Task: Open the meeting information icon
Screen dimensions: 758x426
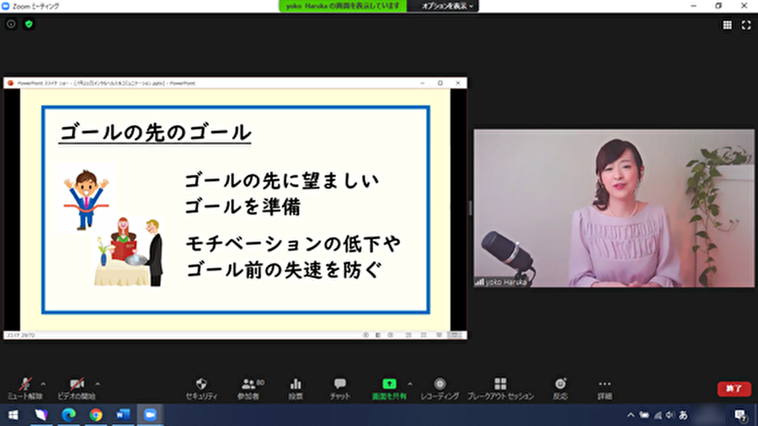Action: click(x=11, y=24)
